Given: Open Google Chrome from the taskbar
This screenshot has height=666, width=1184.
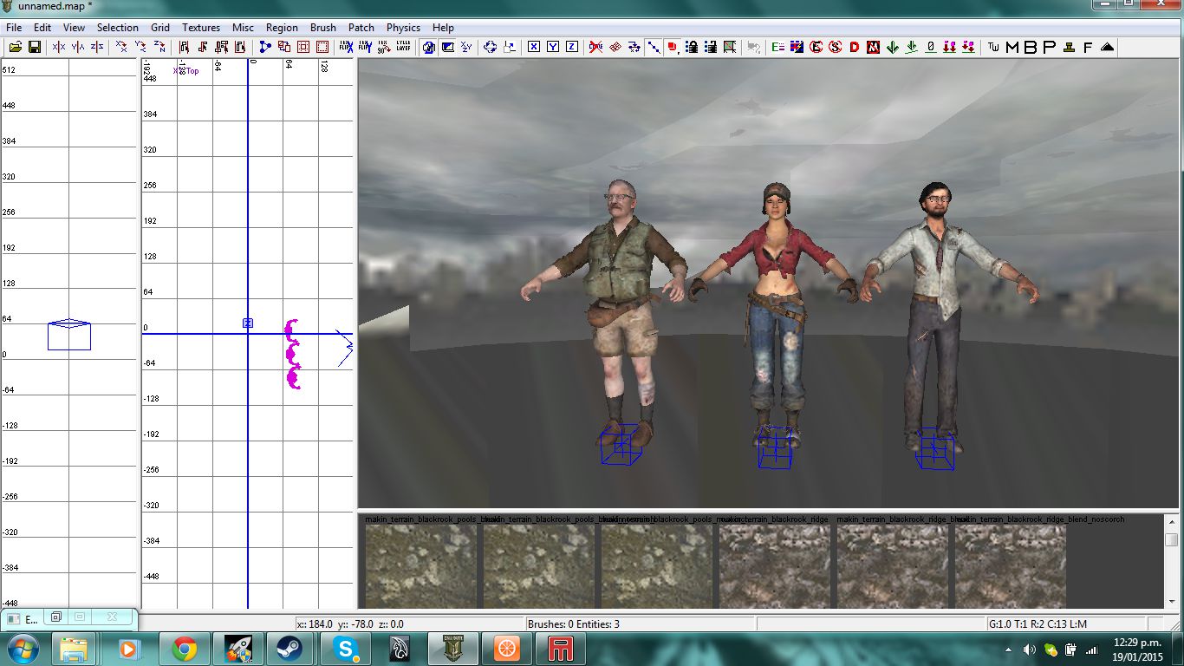Looking at the screenshot, I should pyautogui.click(x=184, y=649).
